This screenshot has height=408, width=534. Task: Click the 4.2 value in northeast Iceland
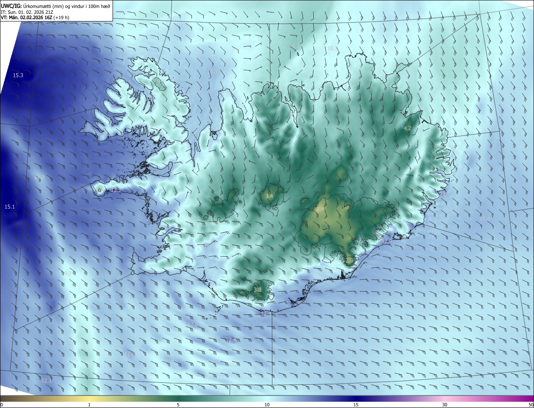[x=408, y=128]
